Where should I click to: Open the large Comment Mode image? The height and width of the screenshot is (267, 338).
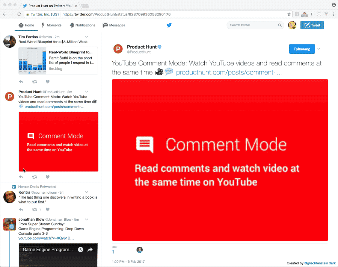(220, 160)
